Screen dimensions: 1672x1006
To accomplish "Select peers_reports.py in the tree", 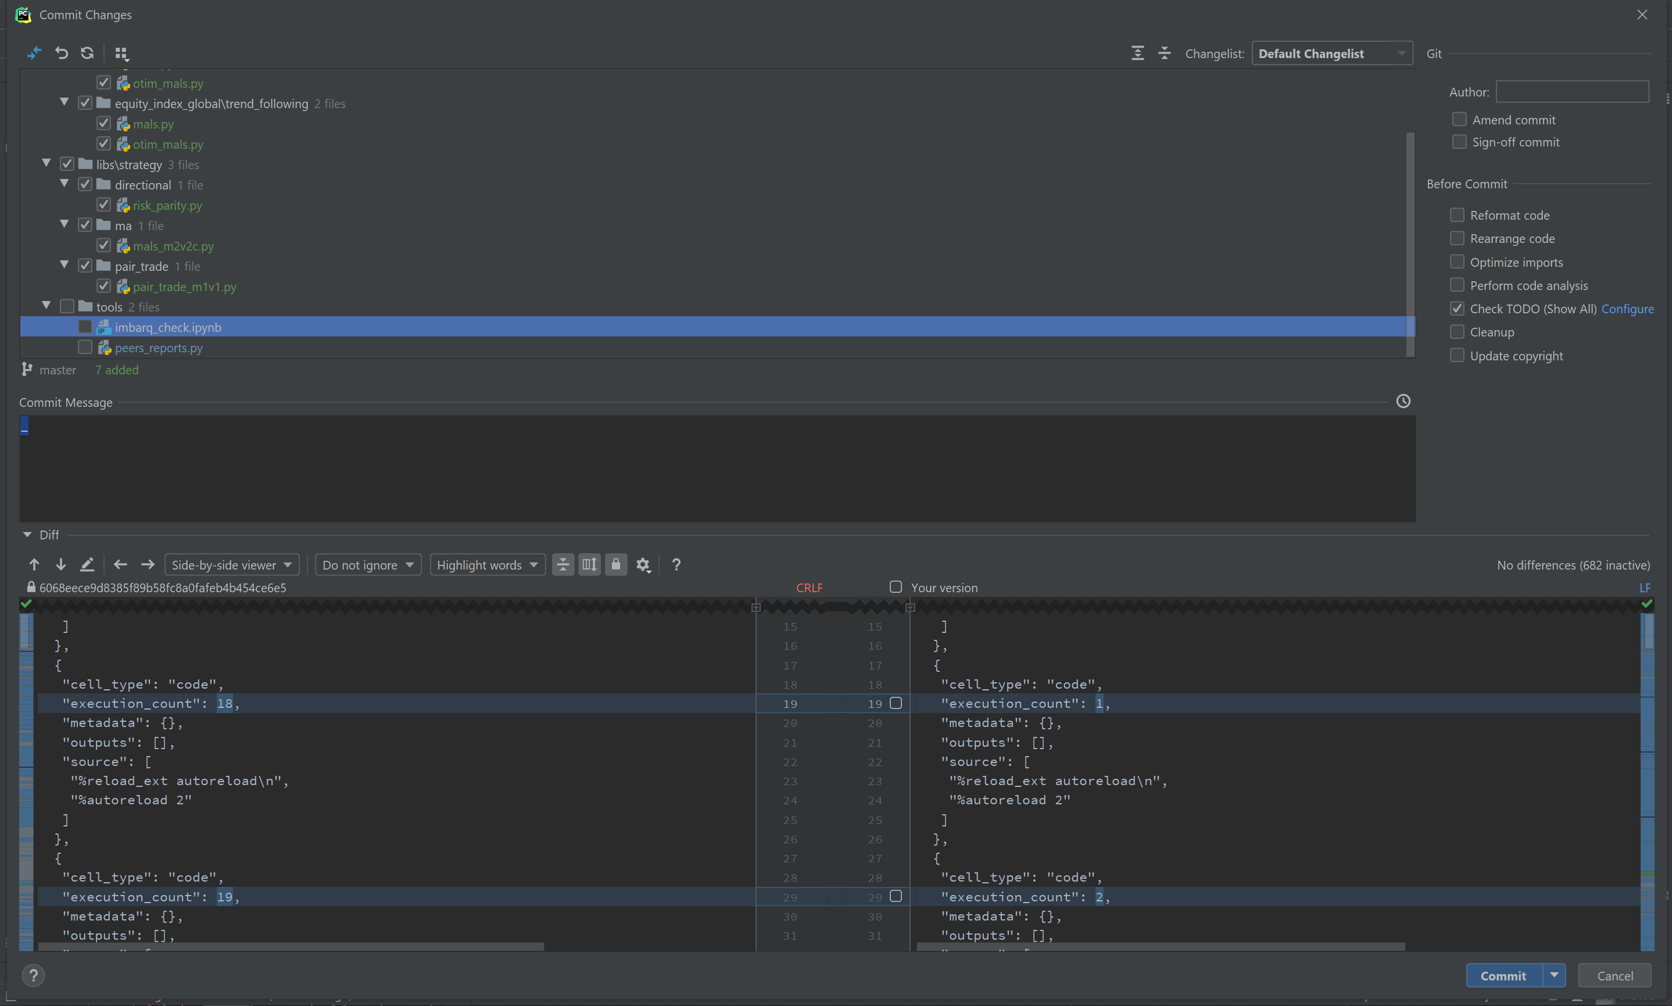I will click(159, 348).
